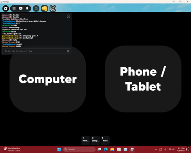Image resolution: width=191 pixels, height=153 pixels.
Task: Select hotbar slot 2 Escape item
Action: (95, 140)
